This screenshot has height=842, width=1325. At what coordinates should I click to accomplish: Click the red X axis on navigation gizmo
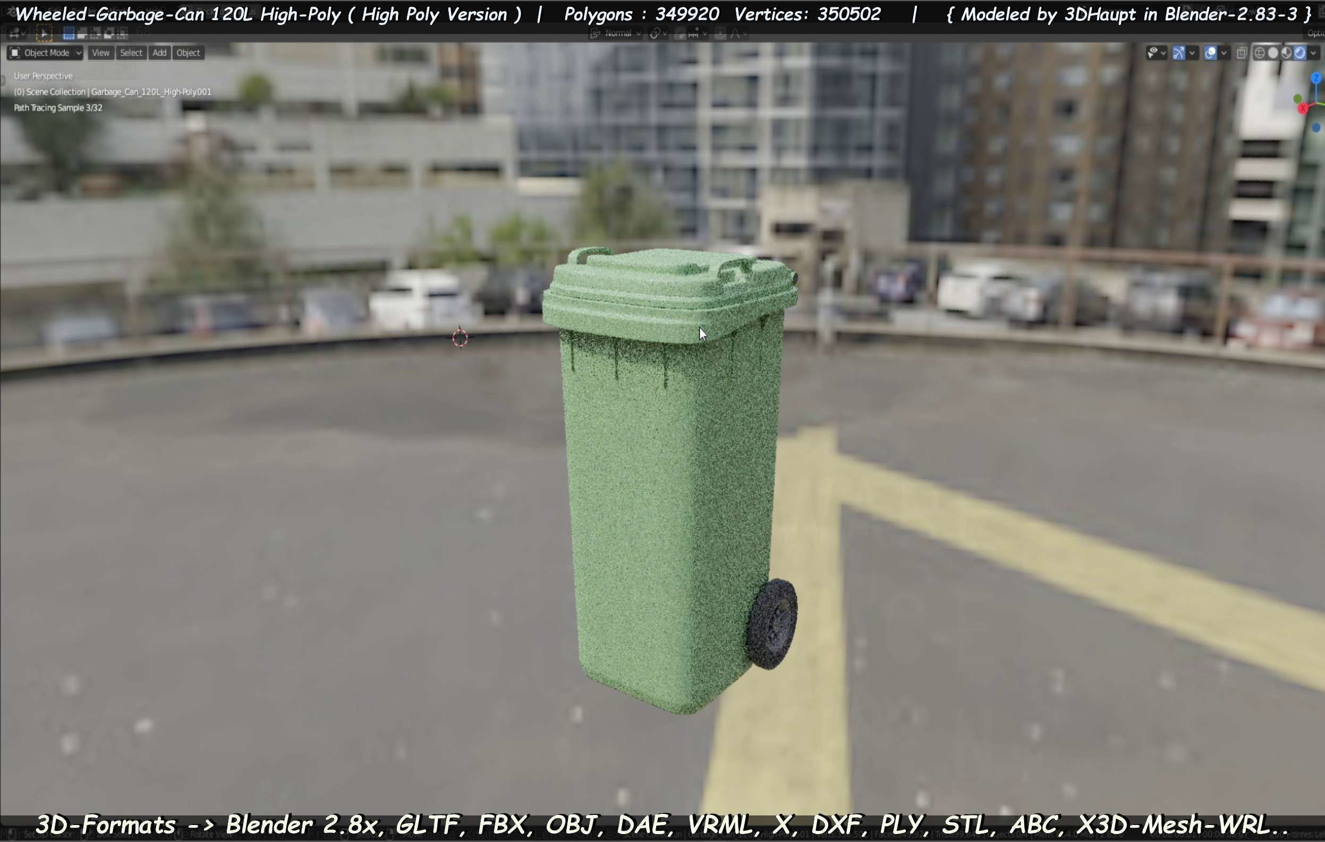click(1303, 109)
